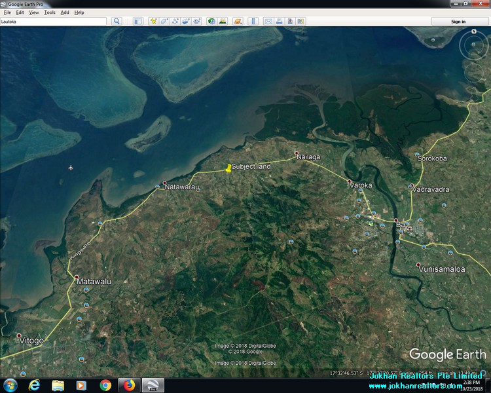491x393 pixels.
Task: Toggle sunlight across the landscape
Action: [x=223, y=21]
